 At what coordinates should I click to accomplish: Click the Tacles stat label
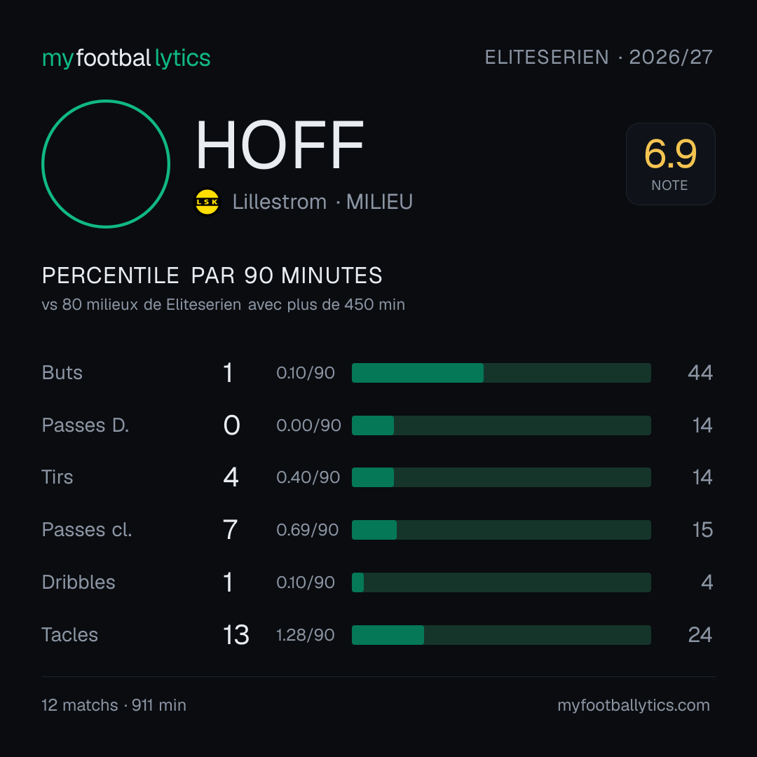(70, 635)
